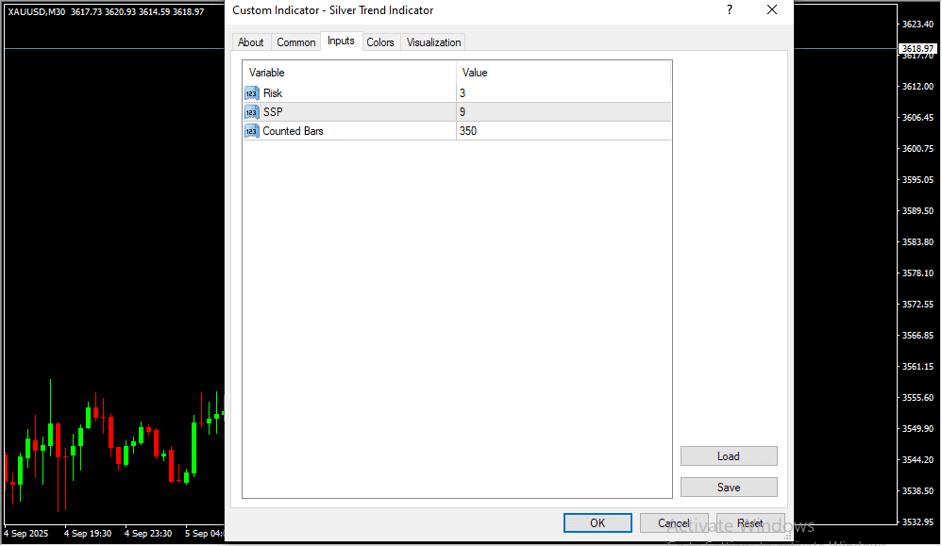Close the Silver Trend Indicator dialog
942x546 pixels.
772,10
